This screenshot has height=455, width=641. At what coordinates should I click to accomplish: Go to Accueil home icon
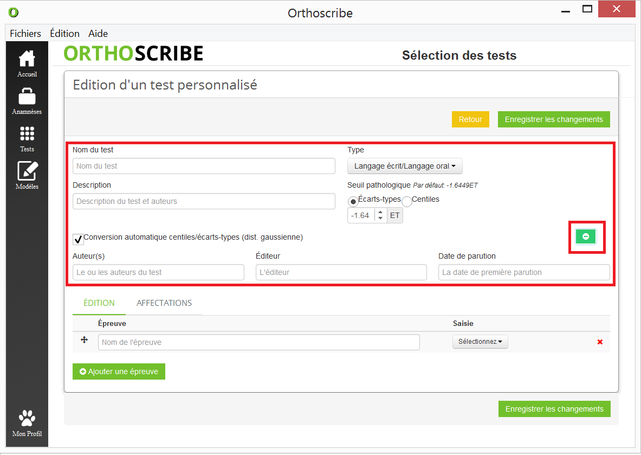tap(27, 59)
